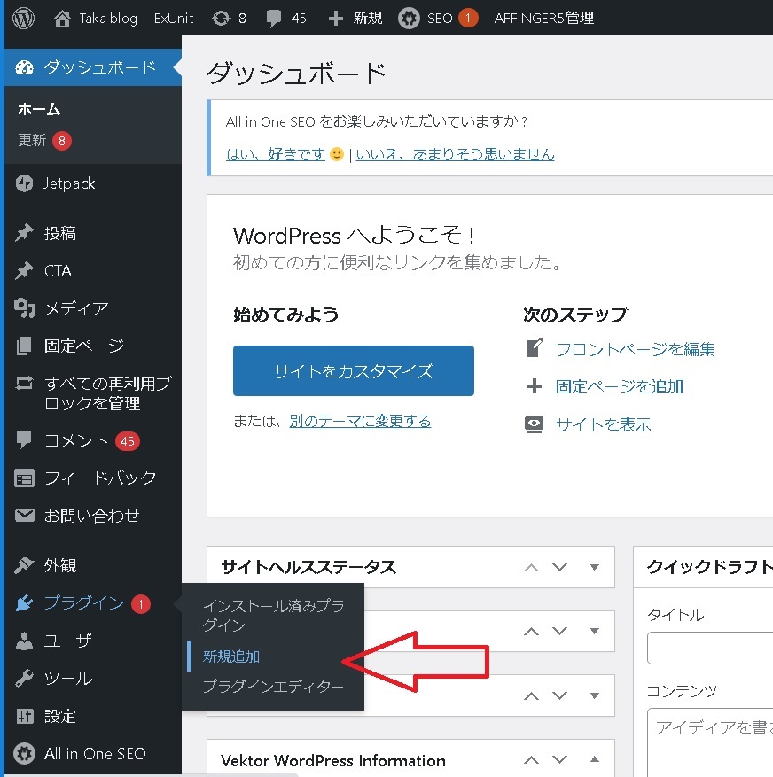
Task: Click the envelope icon for お問い合わせ
Action: tap(24, 516)
